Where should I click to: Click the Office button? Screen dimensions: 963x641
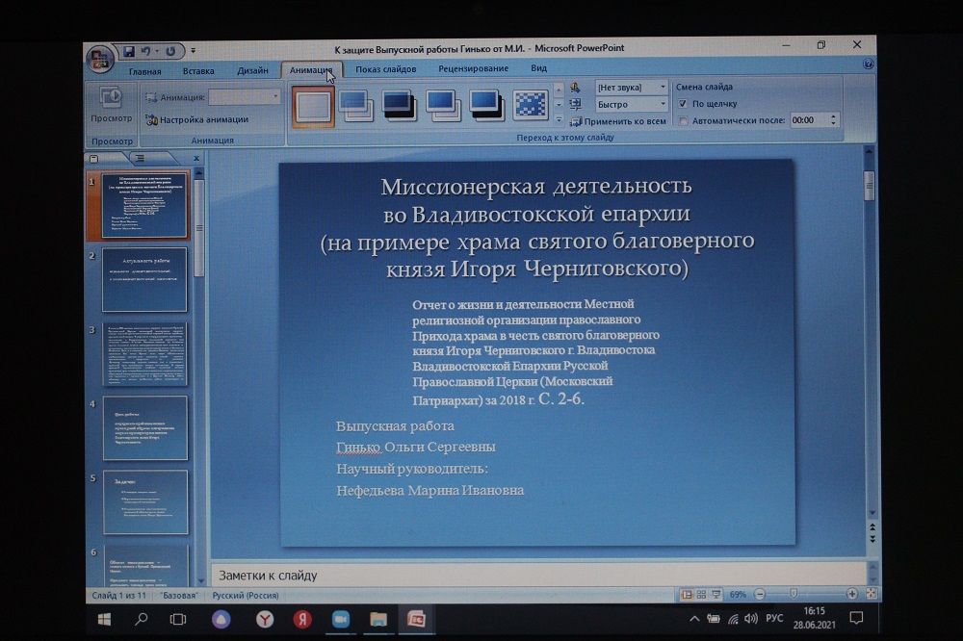99,60
